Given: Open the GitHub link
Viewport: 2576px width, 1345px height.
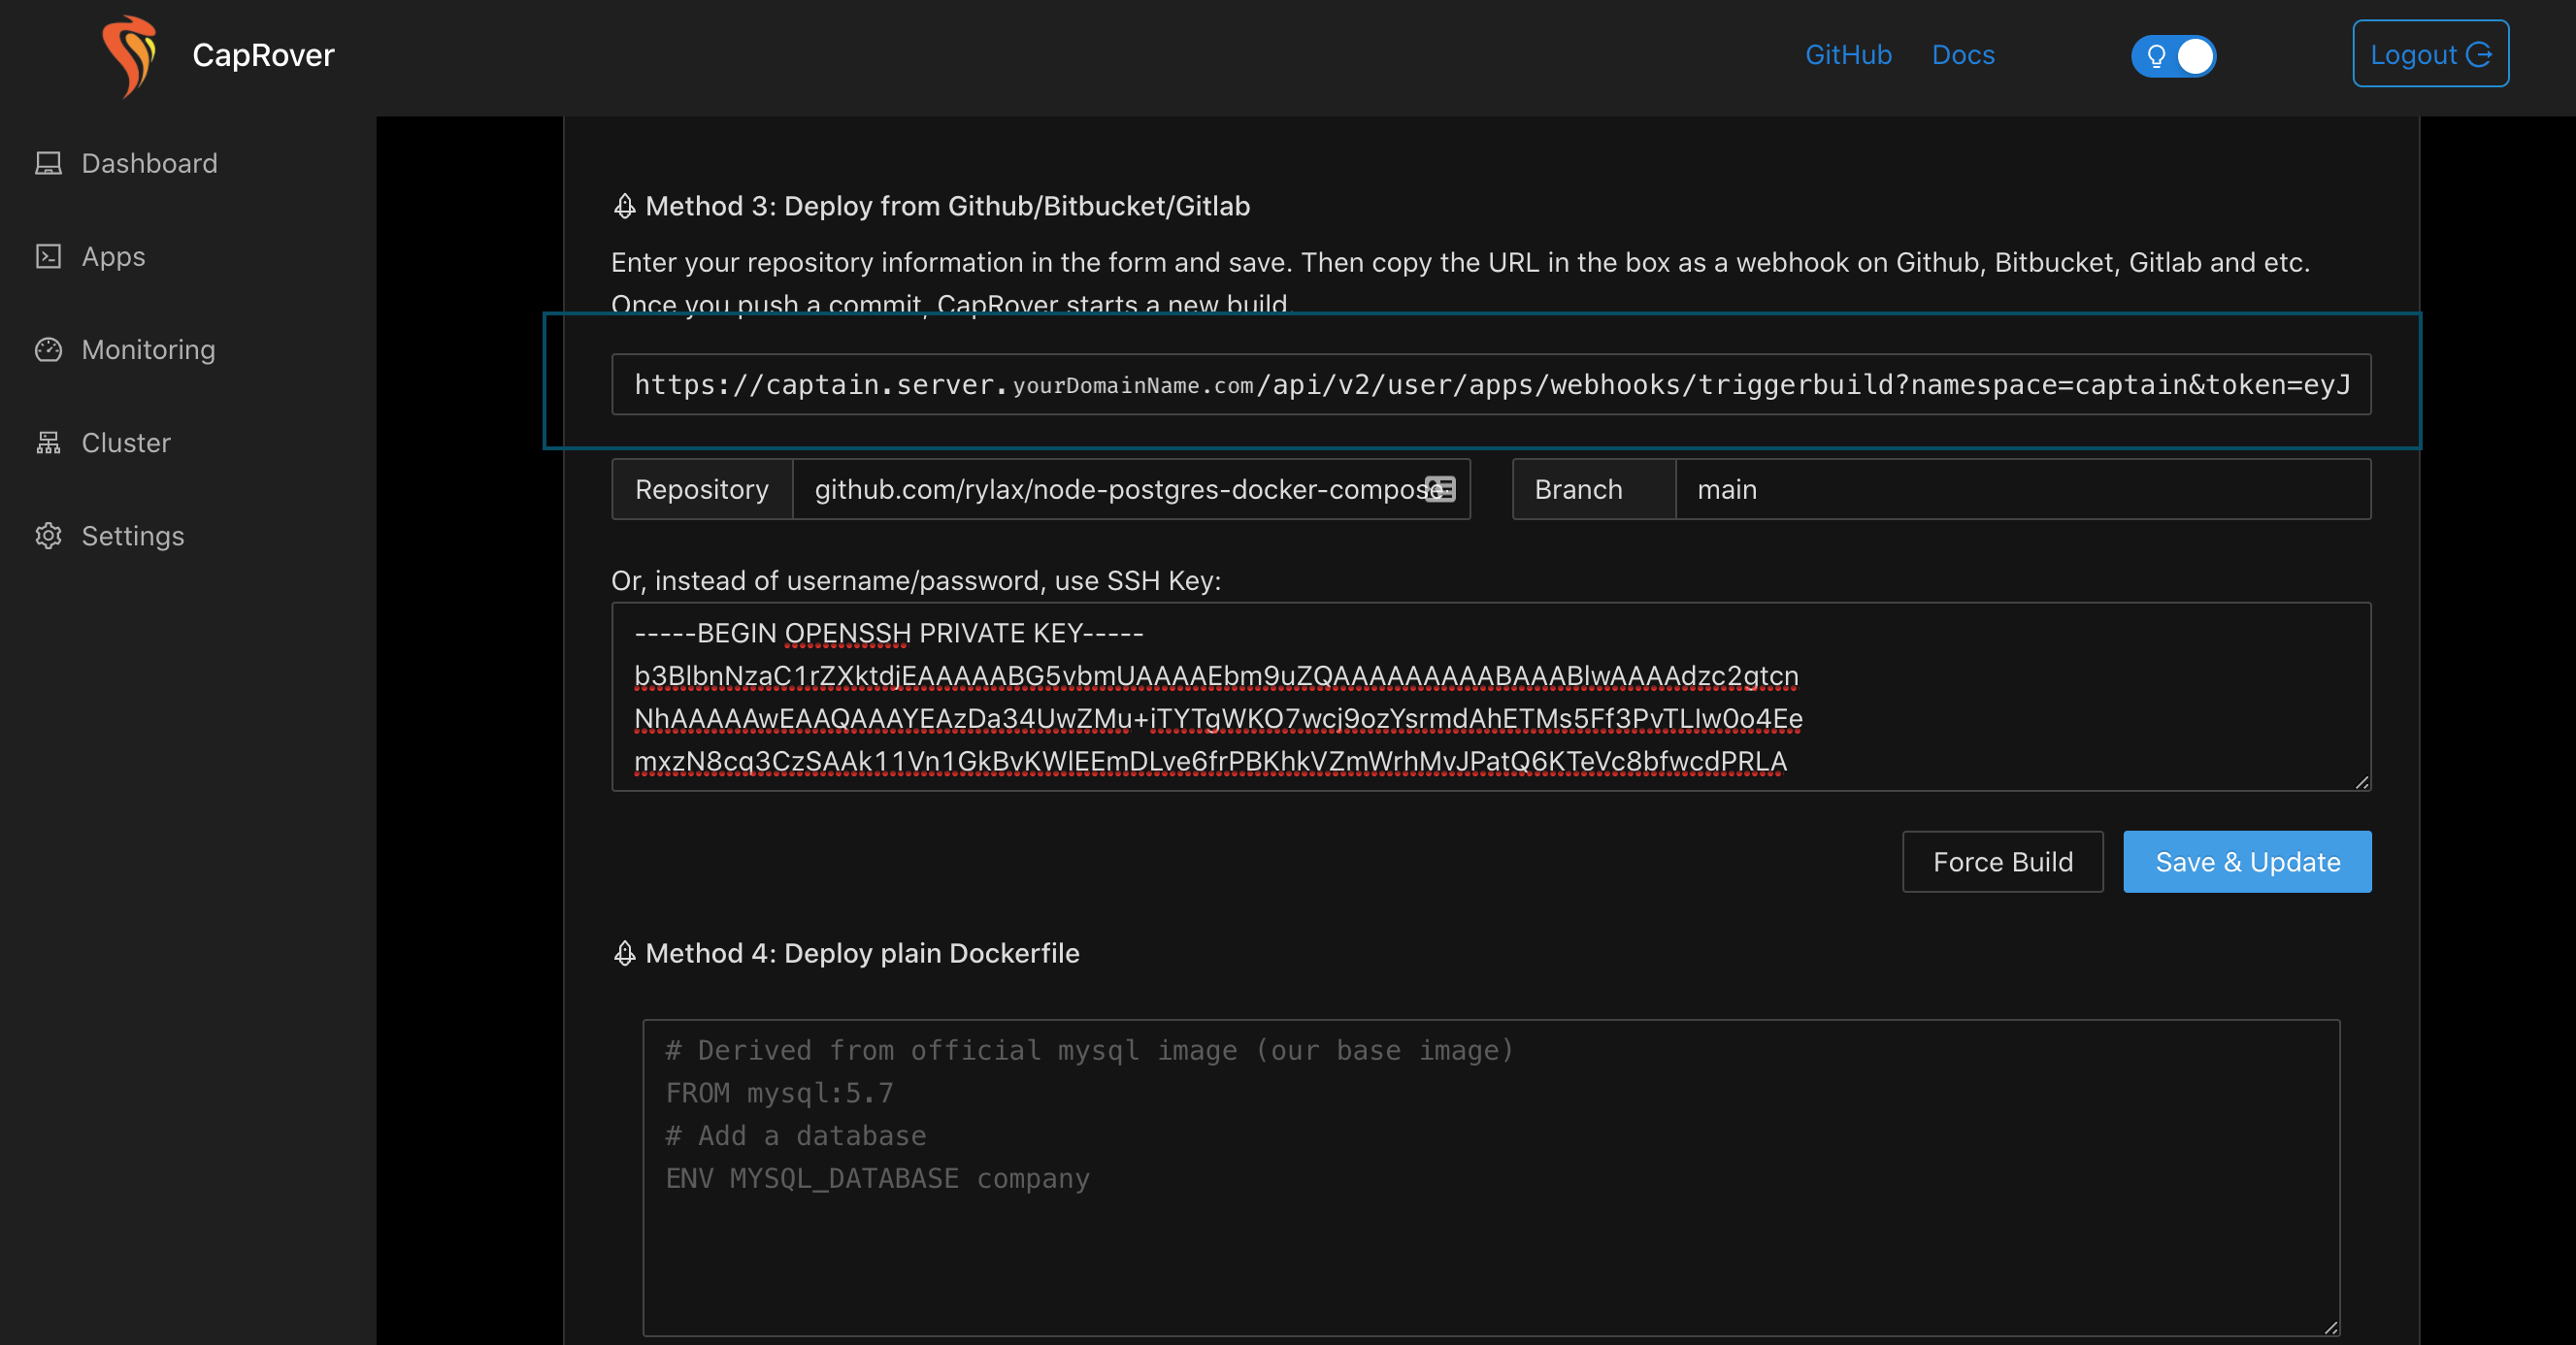Looking at the screenshot, I should (x=1847, y=55).
